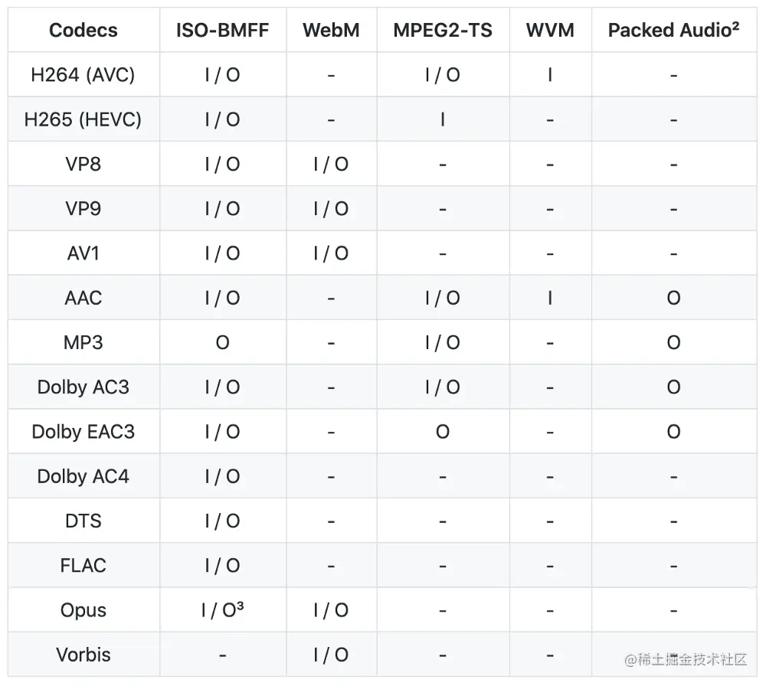Screen dimensions: 766x686
Task: Select the MP3 codec cell
Action: [83, 342]
